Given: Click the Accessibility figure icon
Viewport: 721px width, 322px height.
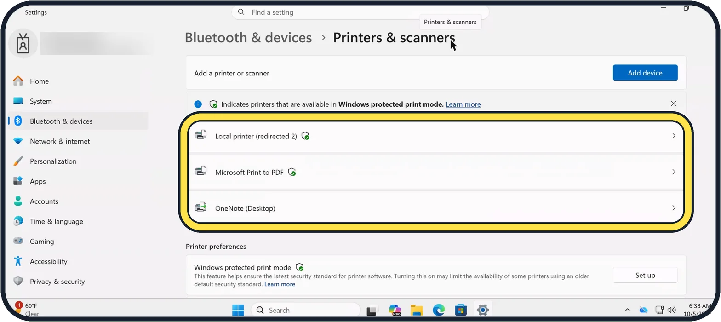Looking at the screenshot, I should [18, 261].
